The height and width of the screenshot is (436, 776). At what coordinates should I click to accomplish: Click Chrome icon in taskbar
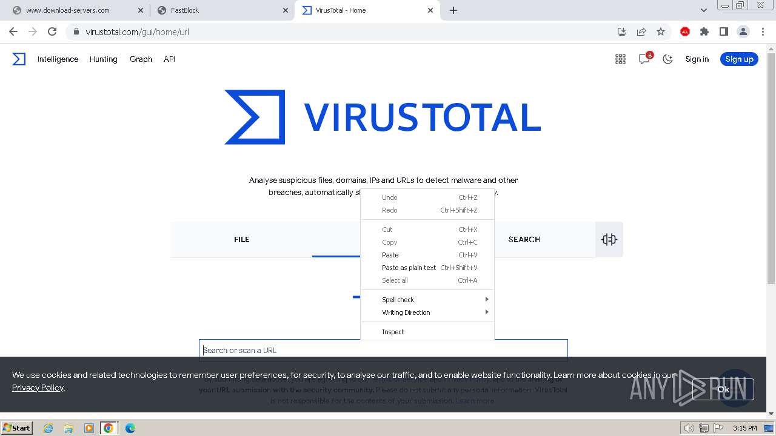pos(109,428)
